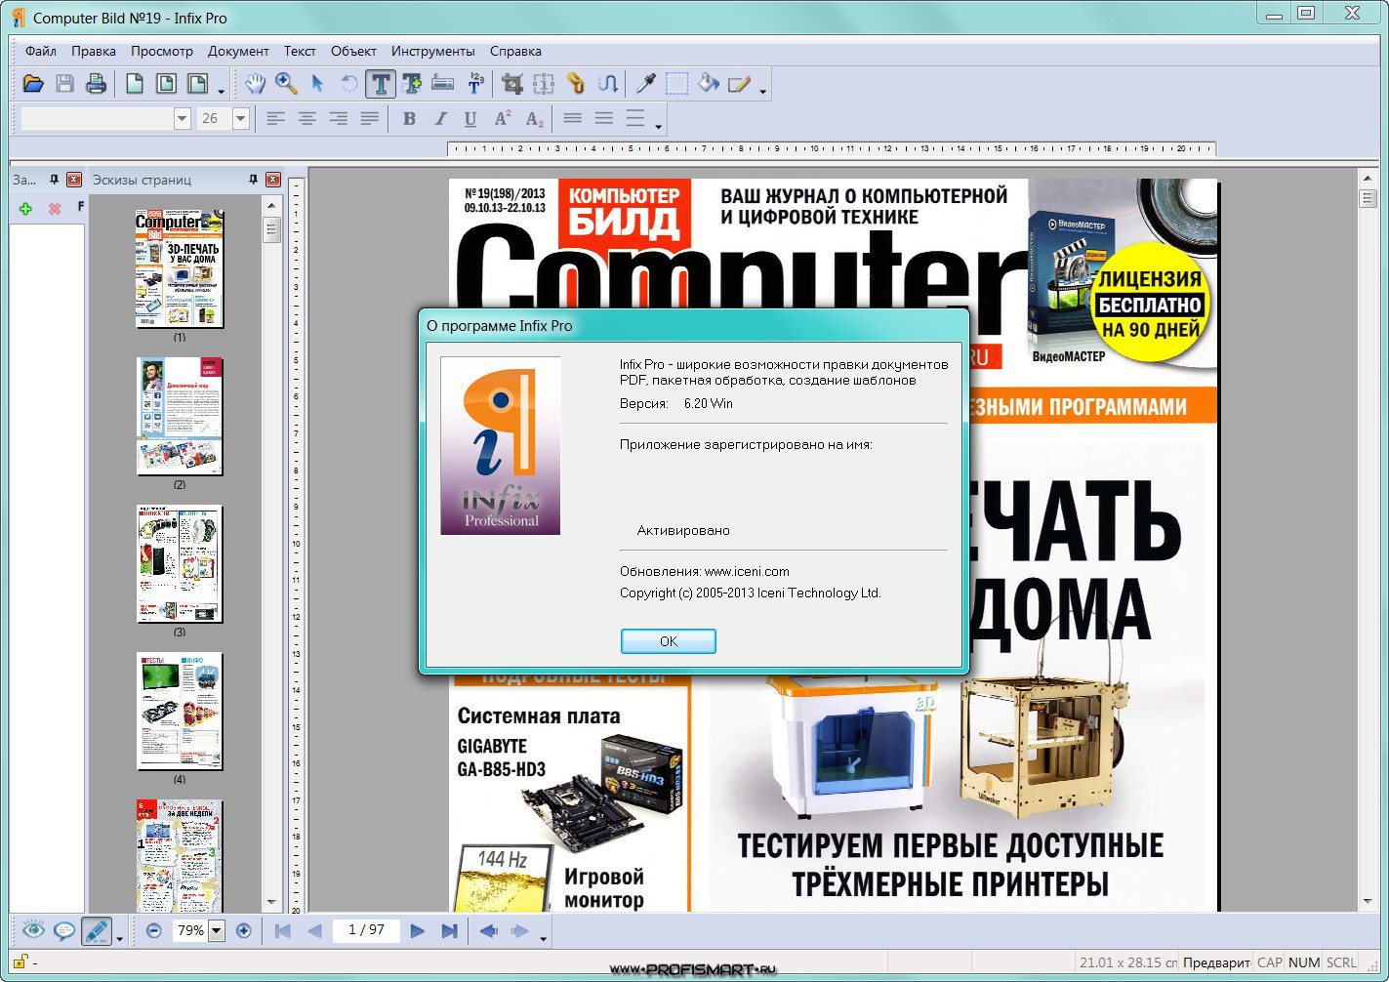Click the Print icon in toolbar
Viewport: 1389px width, 982px height.
click(x=96, y=84)
